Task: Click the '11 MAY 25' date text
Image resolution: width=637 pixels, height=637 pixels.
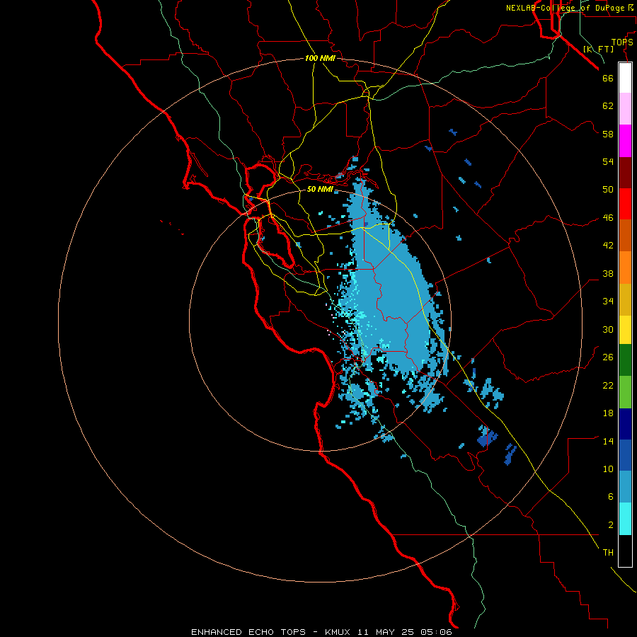Action: pos(386,632)
